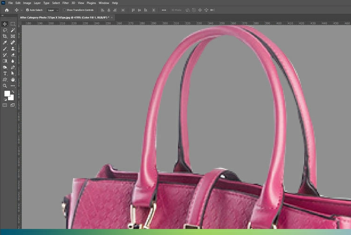Activate the Clone Stamp tool
This screenshot has width=351, height=235.
(x=13, y=49)
